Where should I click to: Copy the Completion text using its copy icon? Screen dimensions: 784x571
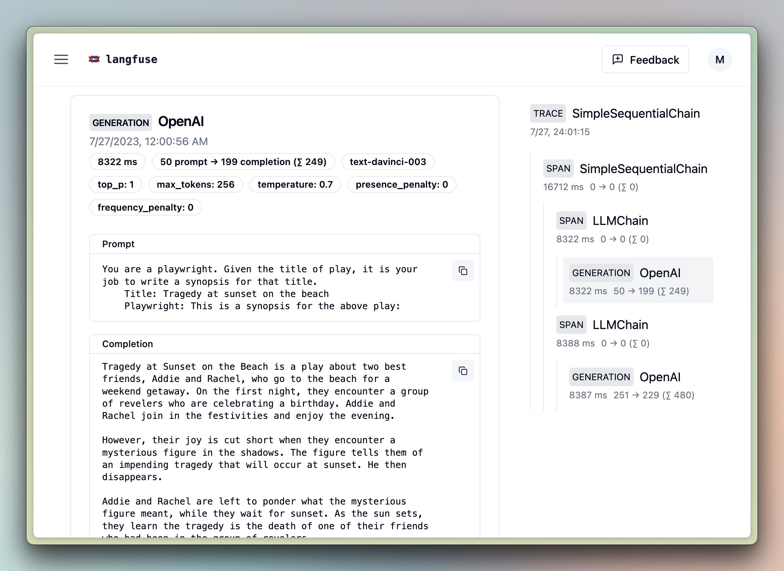(x=463, y=371)
